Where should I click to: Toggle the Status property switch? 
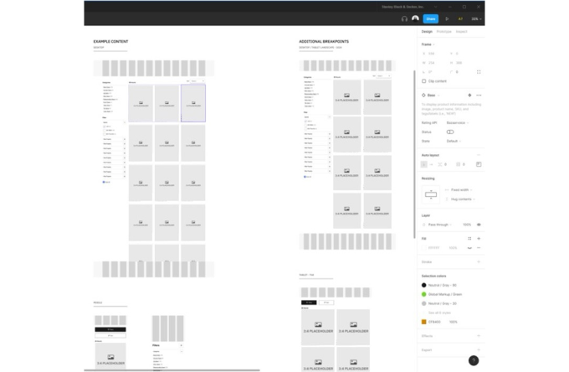point(450,132)
